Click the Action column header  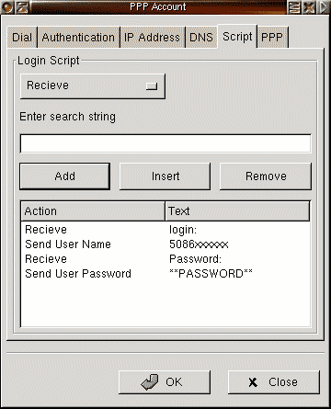93,211
